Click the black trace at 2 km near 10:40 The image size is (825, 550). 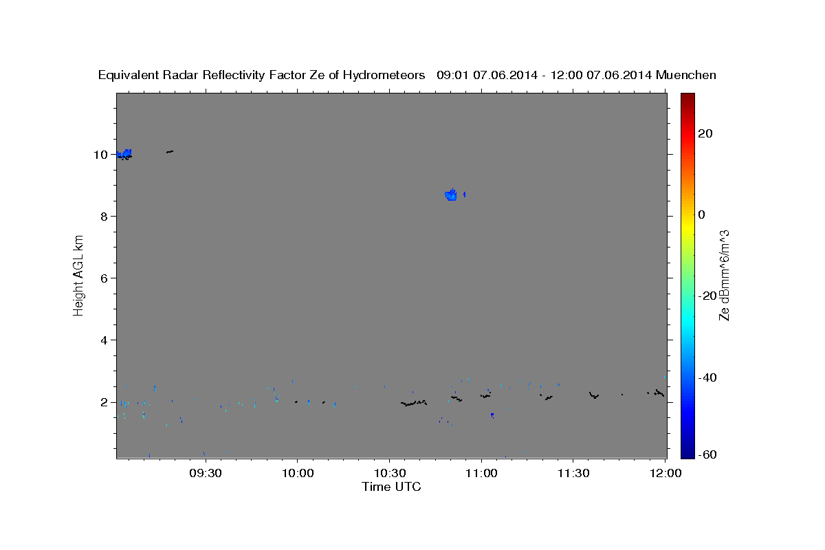point(413,403)
